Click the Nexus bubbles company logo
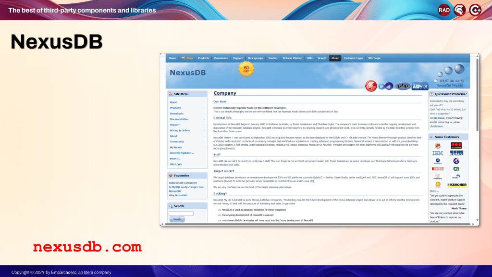 (450, 76)
